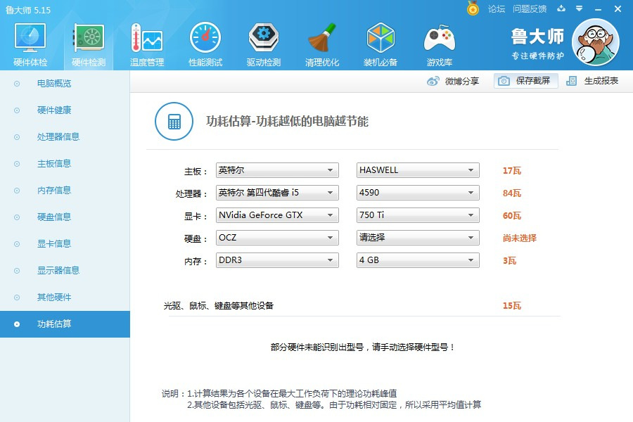Click 84瓦 processor power value

point(511,193)
